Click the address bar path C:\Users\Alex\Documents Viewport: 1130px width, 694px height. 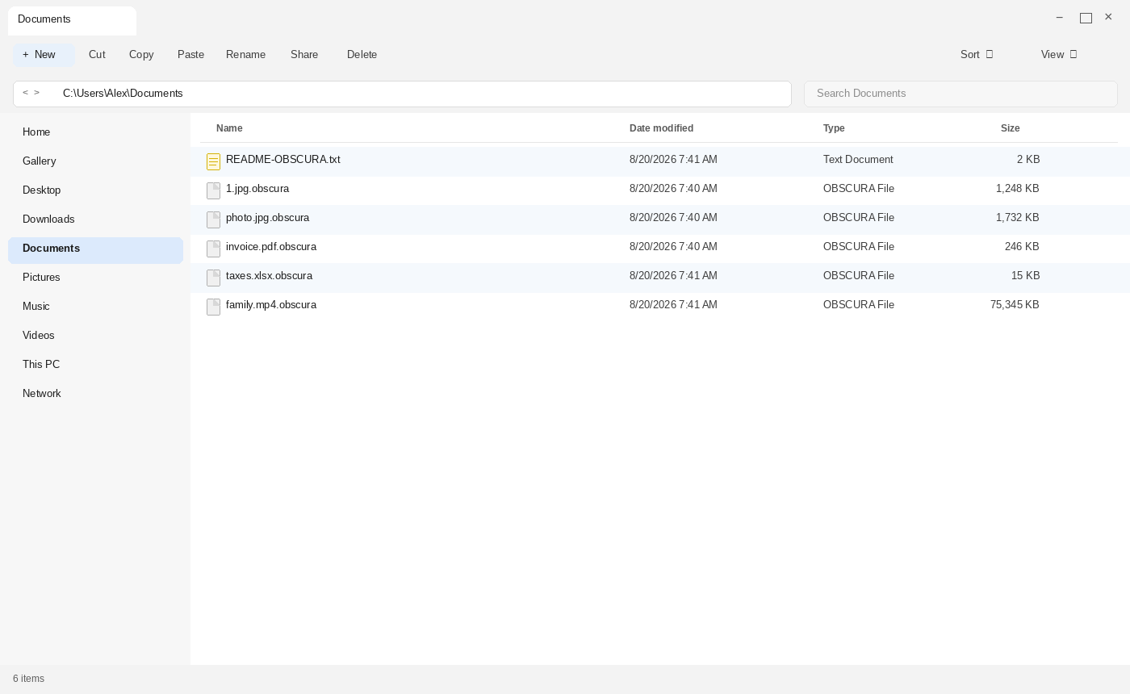click(123, 94)
